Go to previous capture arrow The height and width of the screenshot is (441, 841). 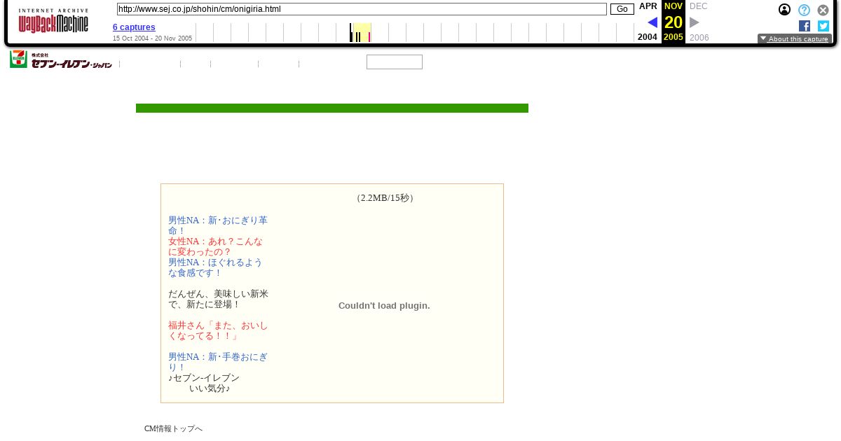(652, 22)
